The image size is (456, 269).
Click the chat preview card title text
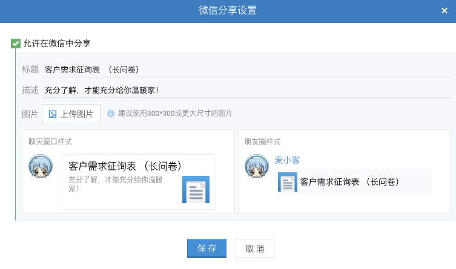click(x=125, y=166)
